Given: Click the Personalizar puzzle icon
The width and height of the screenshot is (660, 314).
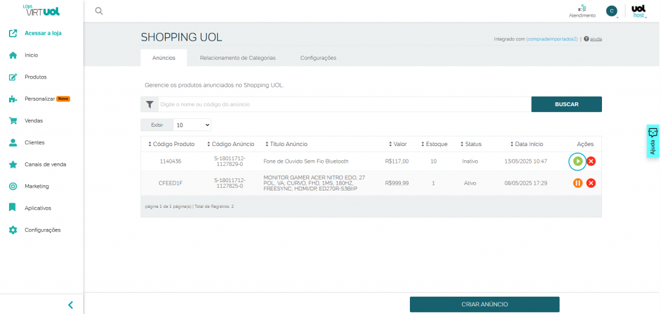Looking at the screenshot, I should click(x=13, y=99).
